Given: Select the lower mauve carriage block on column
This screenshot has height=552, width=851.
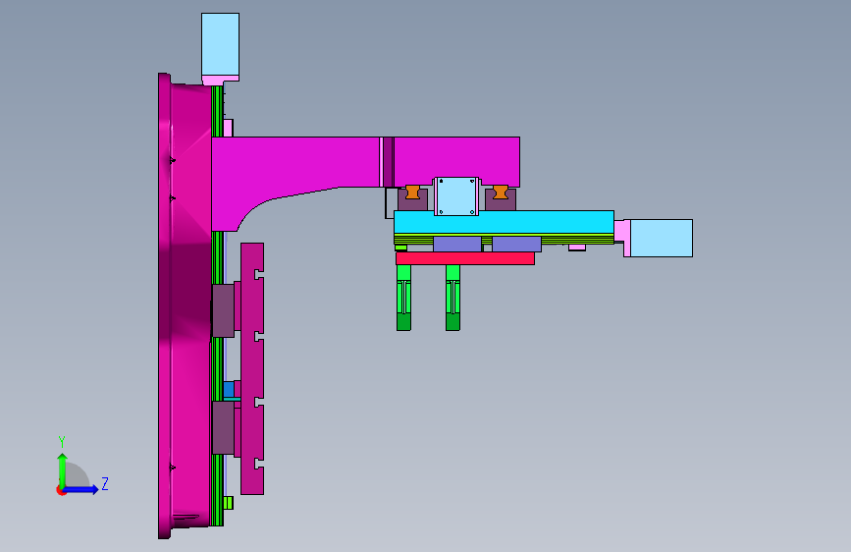Looking at the screenshot, I should (223, 427).
